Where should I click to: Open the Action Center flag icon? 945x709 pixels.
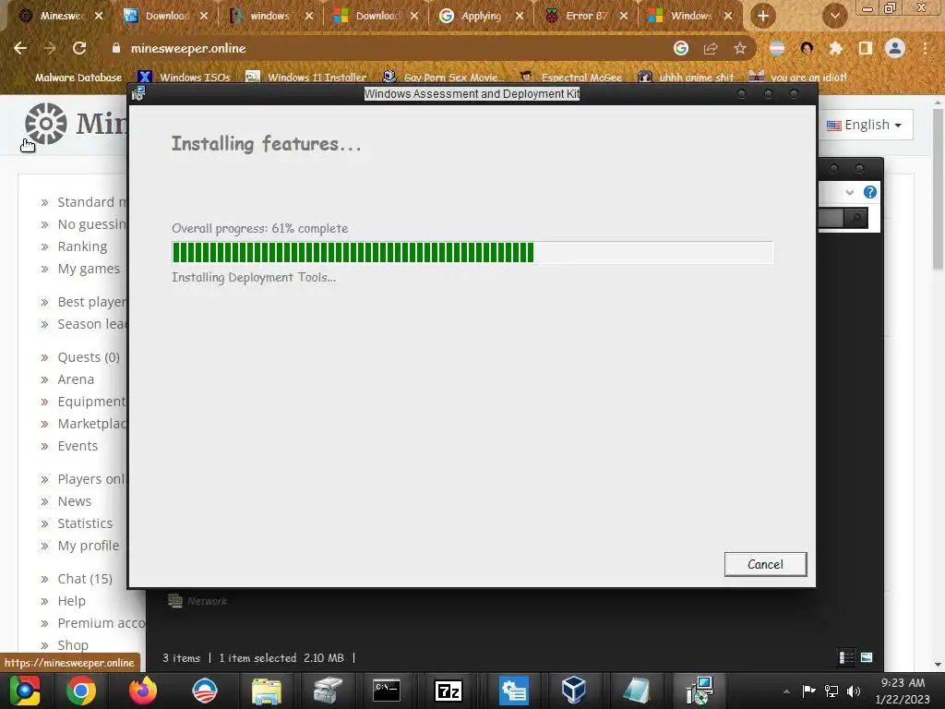(x=808, y=691)
